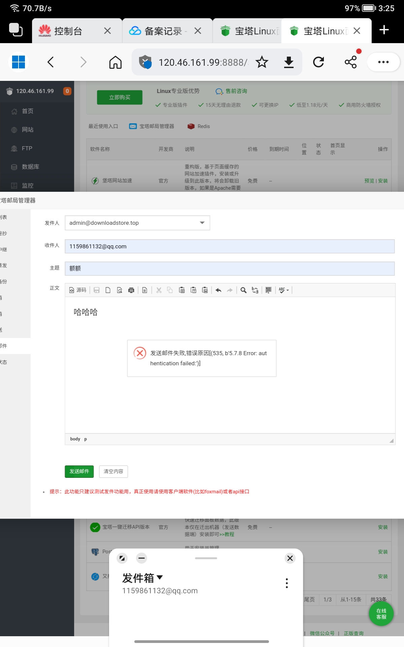Click the p element path label
The height and width of the screenshot is (647, 404).
click(x=86, y=439)
